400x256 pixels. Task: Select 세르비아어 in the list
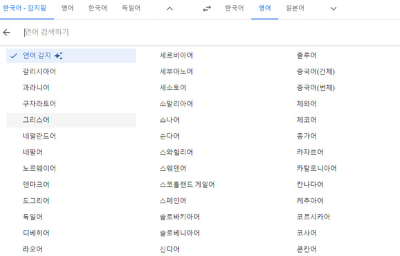tap(176, 55)
